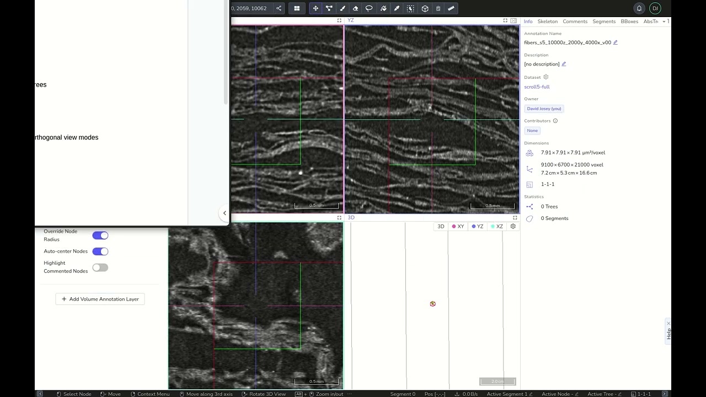
Task: Click the 0 Trees statistic
Action: [x=549, y=207]
